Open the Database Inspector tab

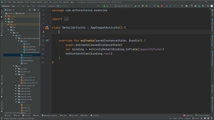(x=49, y=115)
